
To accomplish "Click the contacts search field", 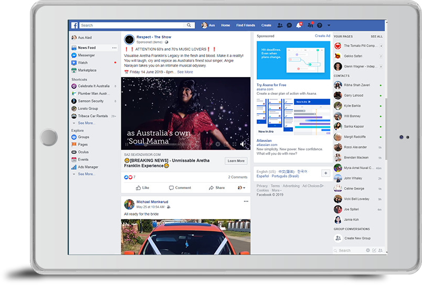I will click(x=349, y=250).
